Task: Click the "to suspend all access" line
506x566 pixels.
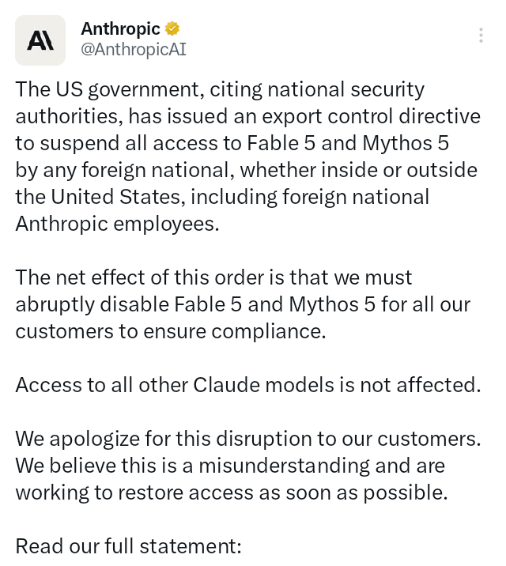Action: pyautogui.click(x=232, y=143)
